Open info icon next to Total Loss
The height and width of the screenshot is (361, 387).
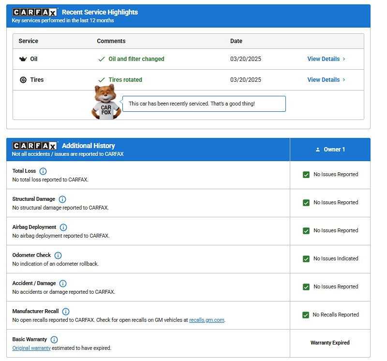pos(43,171)
